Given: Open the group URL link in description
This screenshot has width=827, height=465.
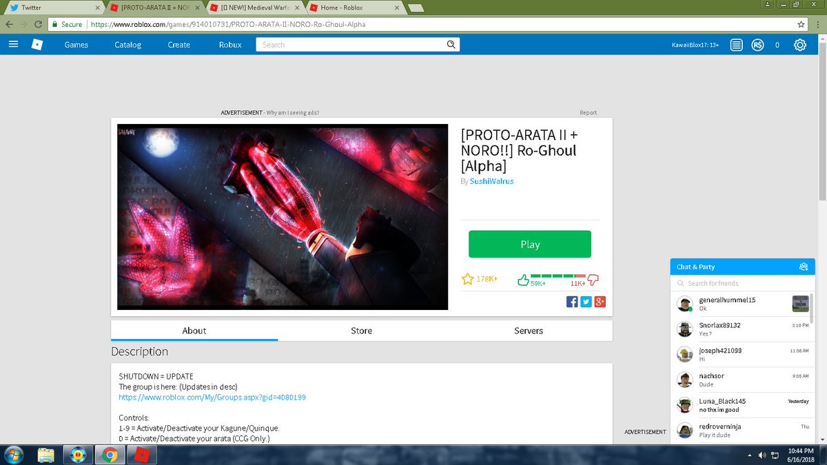Looking at the screenshot, I should tap(212, 397).
